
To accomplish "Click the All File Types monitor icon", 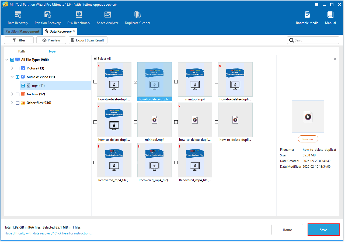I will pos(18,60).
